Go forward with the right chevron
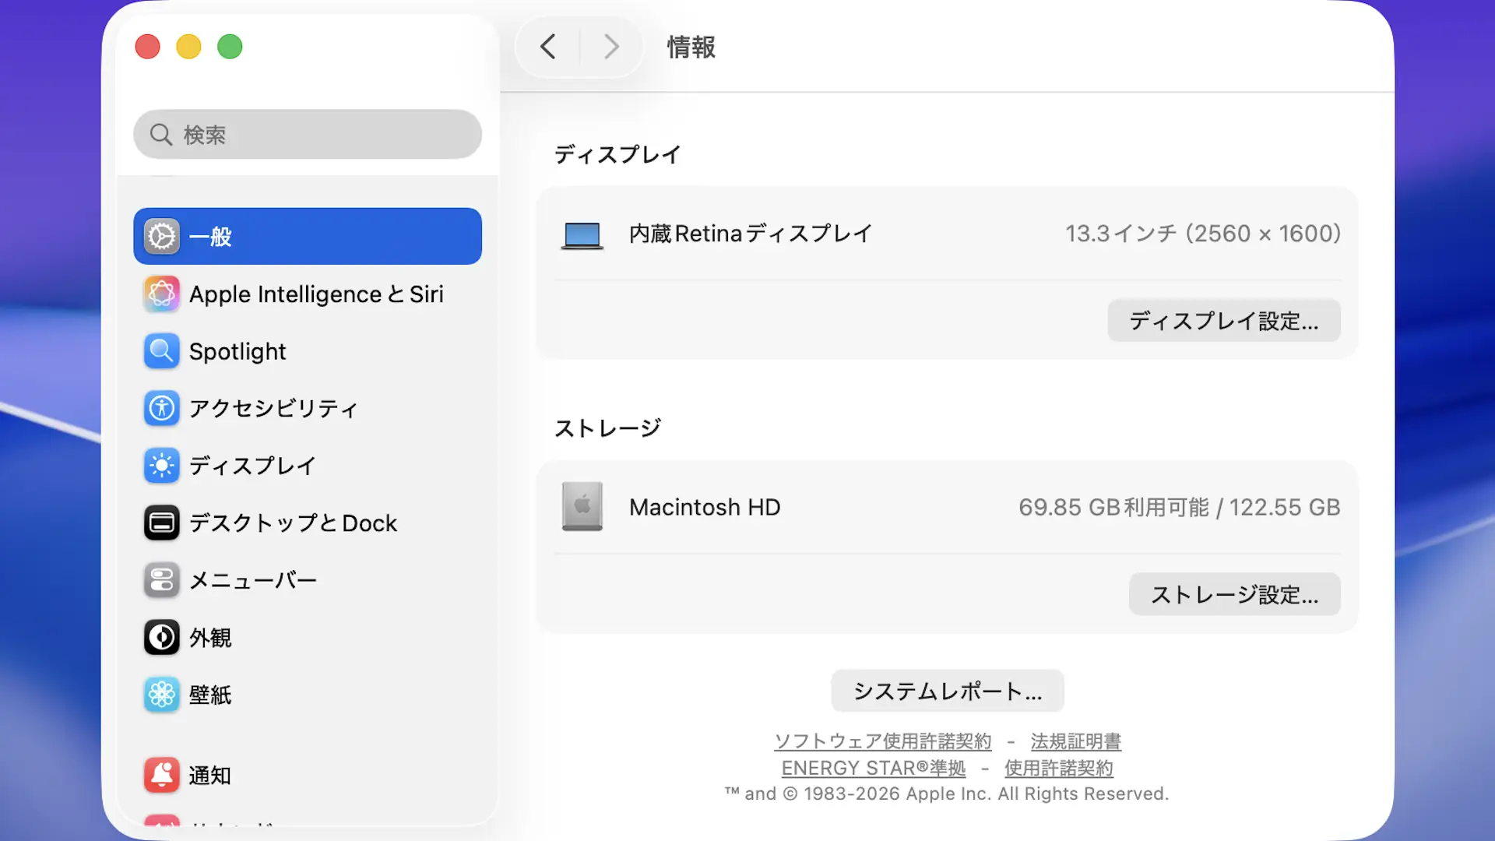 (612, 47)
